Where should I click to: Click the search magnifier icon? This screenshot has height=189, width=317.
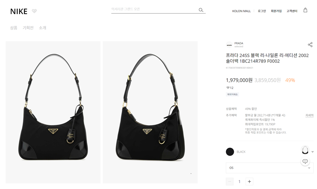[201, 10]
